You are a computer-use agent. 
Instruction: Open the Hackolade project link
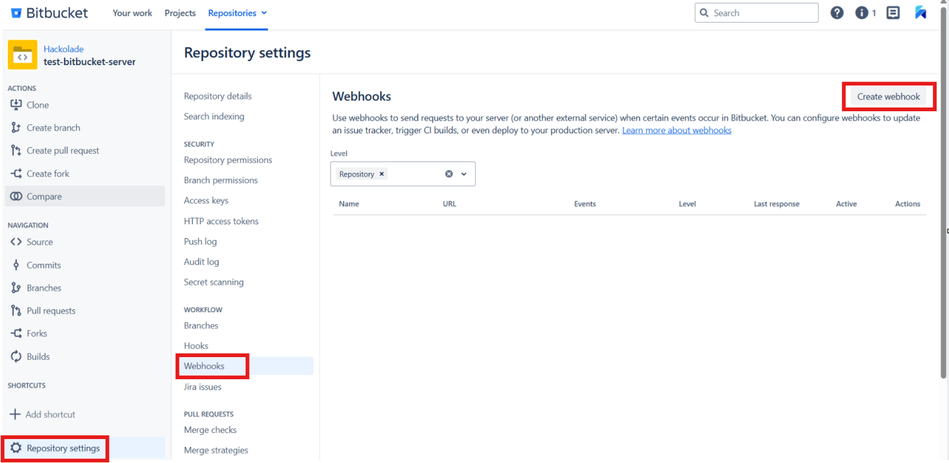(63, 49)
